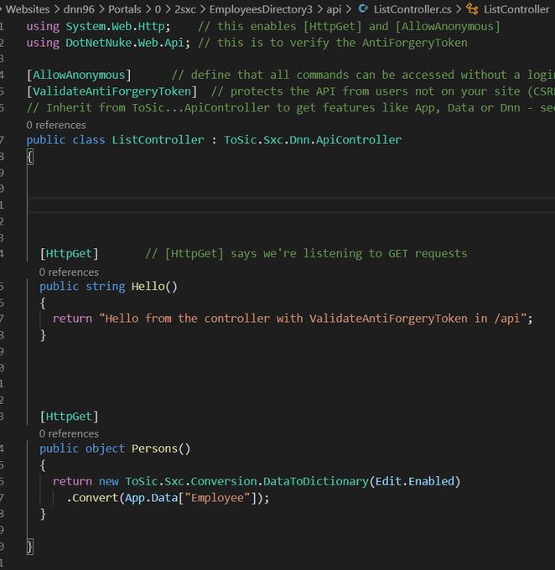The image size is (555, 570).
Task: Select the 0 folder in breadcrumbs
Action: point(158,9)
